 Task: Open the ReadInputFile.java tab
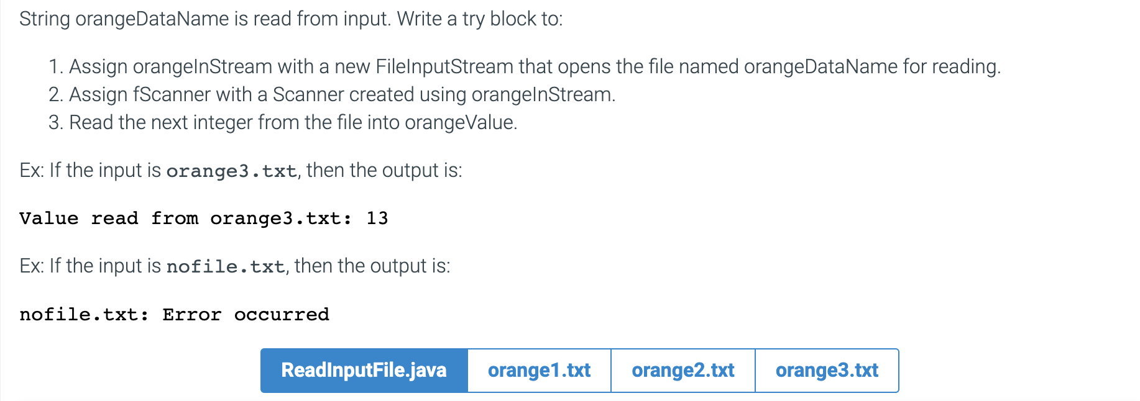point(364,371)
